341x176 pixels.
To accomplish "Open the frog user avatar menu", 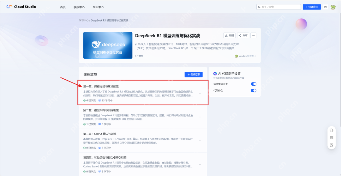I will tap(333, 7).
